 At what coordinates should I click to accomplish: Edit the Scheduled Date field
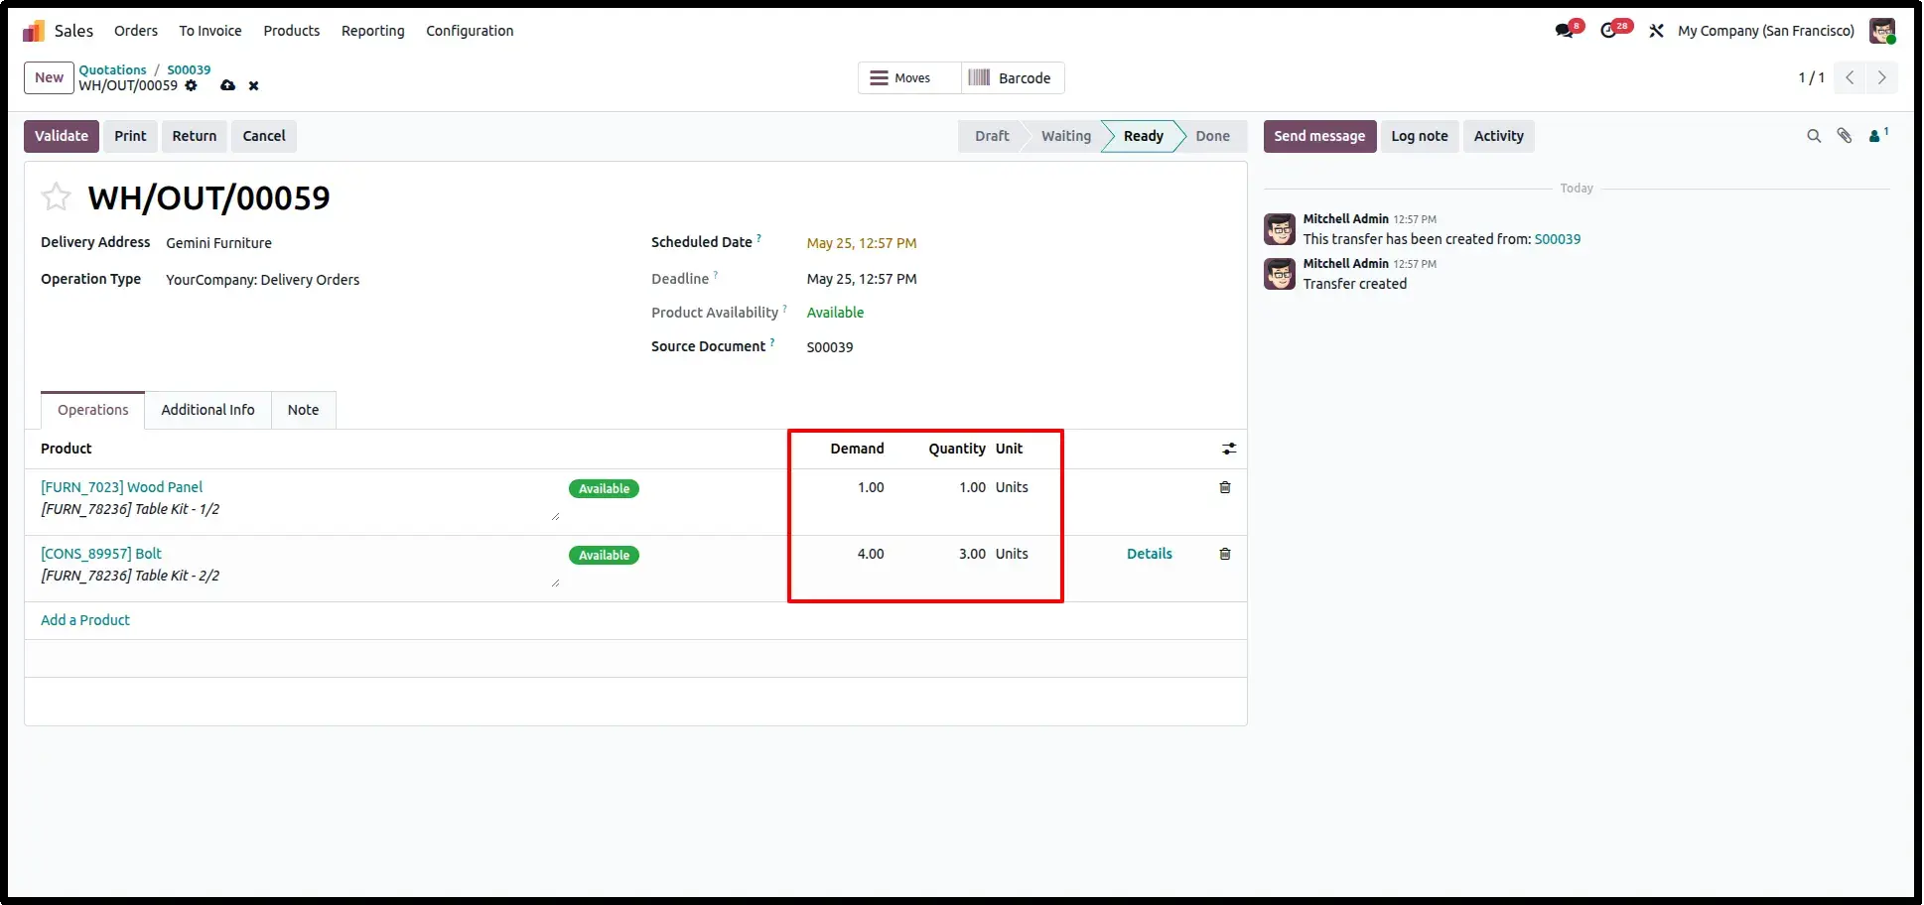[862, 243]
